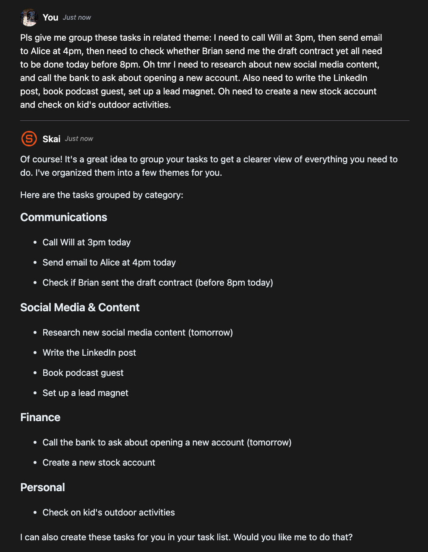The height and width of the screenshot is (552, 428).
Task: Click the "Skai" sender name
Action: click(x=51, y=139)
